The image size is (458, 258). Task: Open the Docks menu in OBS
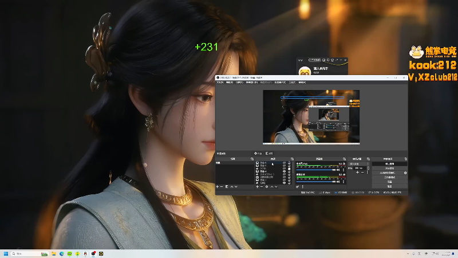252,82
